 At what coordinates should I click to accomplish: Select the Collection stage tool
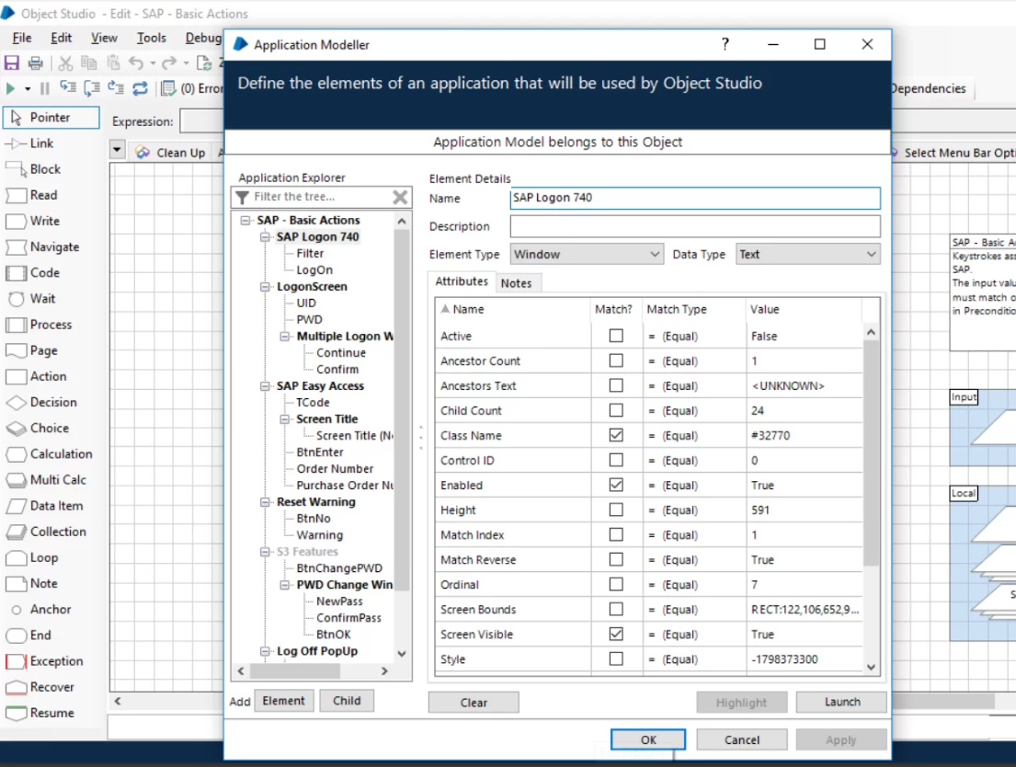[x=46, y=532]
